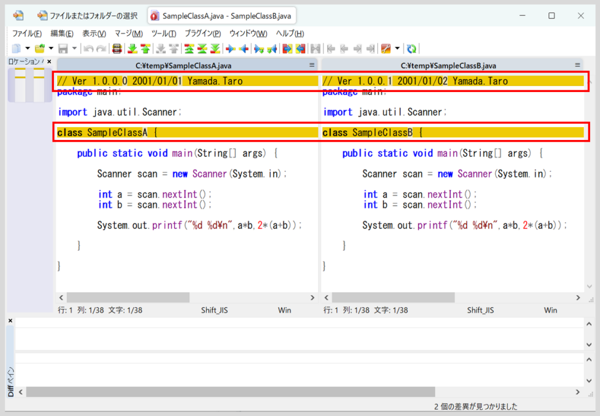Open the SampleClassB.java pane header menu
The width and height of the screenshot is (600, 416).
point(577,65)
